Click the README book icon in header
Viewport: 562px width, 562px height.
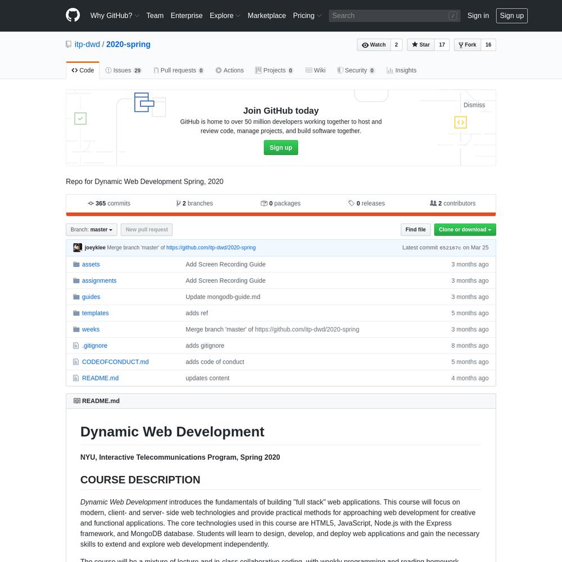coord(76,401)
